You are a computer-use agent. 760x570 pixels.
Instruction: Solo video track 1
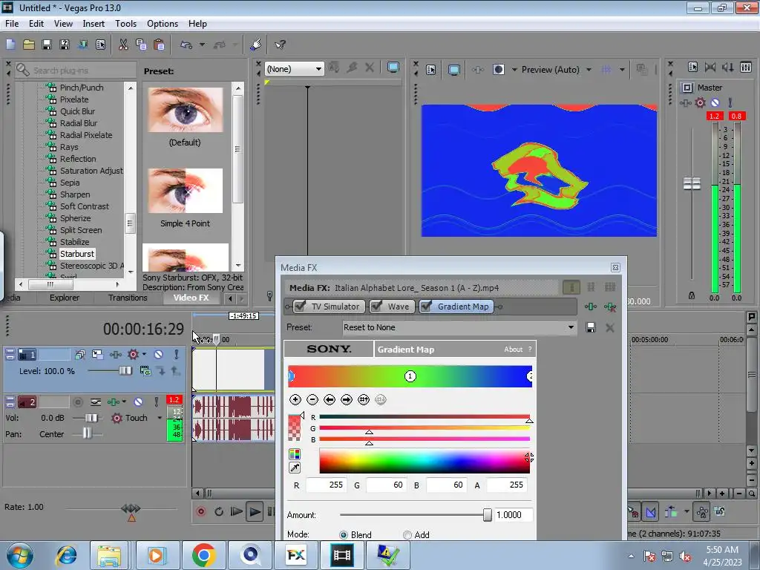point(177,354)
